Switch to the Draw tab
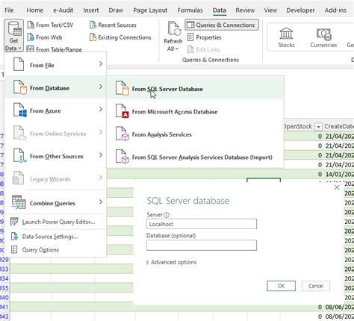This screenshot has width=354, height=321. (x=116, y=10)
